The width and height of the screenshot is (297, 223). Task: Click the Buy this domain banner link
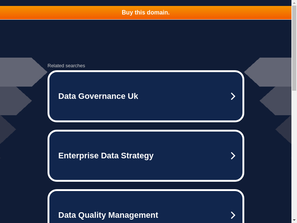coord(146,13)
